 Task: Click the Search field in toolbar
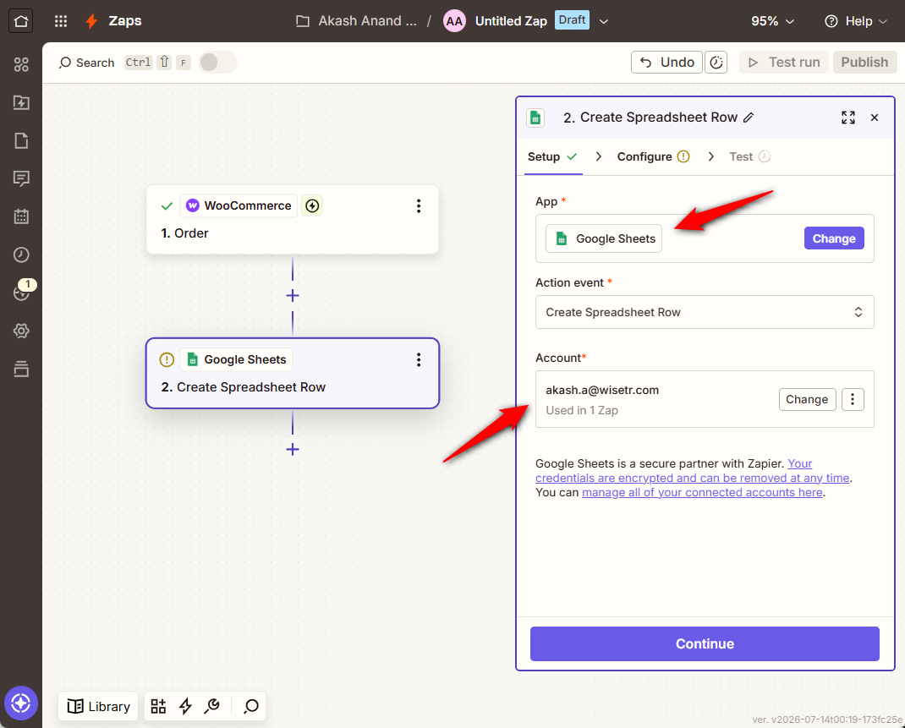tap(86, 63)
